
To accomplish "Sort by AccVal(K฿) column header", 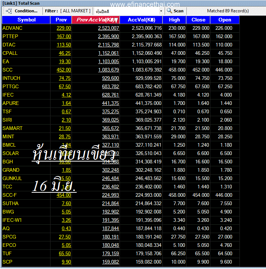I will (x=141, y=20).
